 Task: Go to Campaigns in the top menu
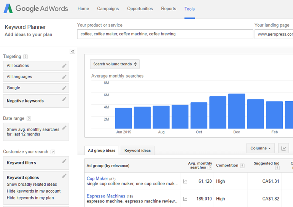click(x=108, y=9)
